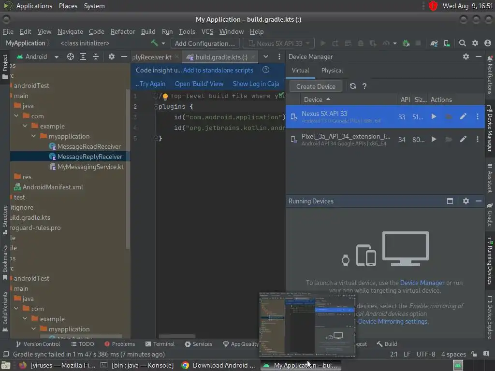
Task: Switch to Physical devices tab
Action: 332,71
